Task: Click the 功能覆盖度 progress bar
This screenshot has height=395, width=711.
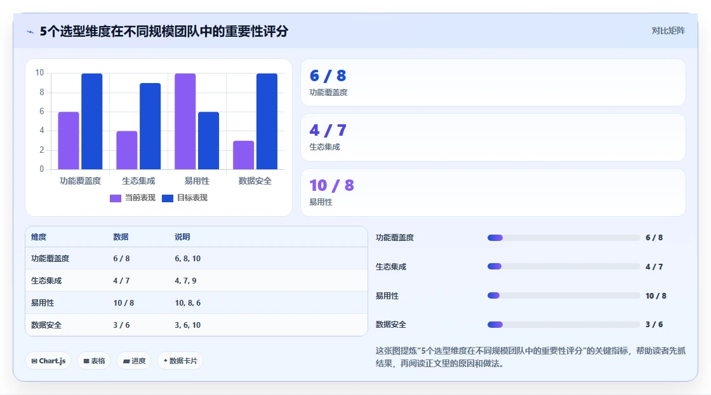Action: 564,238
